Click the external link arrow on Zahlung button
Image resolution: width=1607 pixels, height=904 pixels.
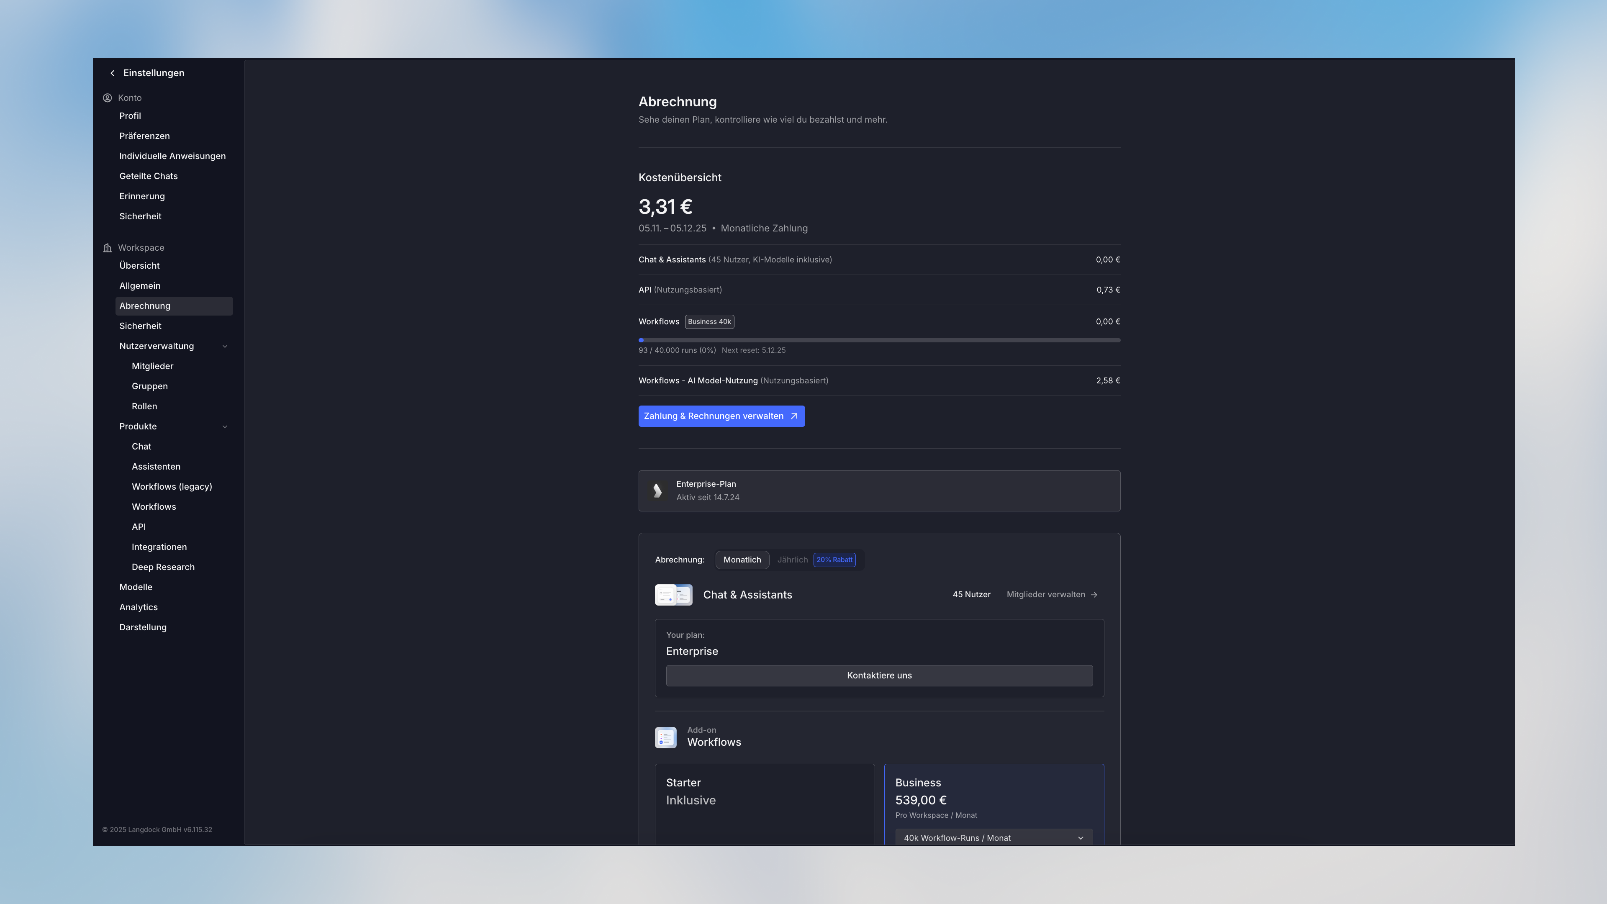click(x=793, y=416)
